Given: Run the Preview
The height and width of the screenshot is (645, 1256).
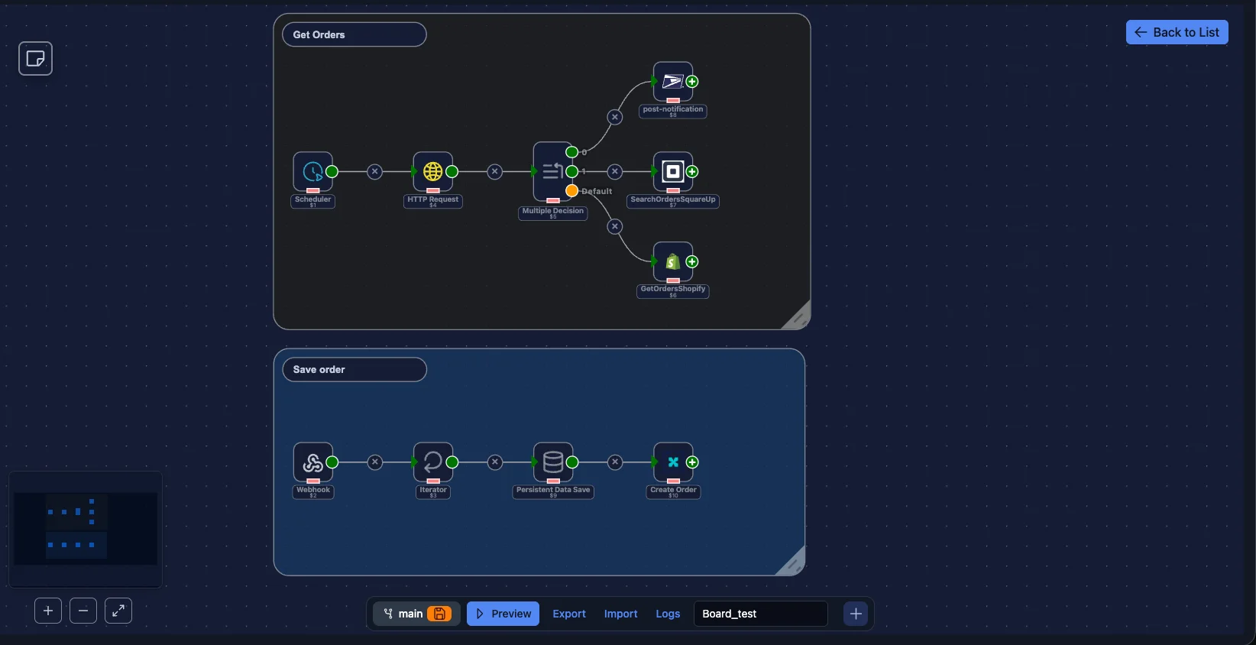Looking at the screenshot, I should [503, 614].
